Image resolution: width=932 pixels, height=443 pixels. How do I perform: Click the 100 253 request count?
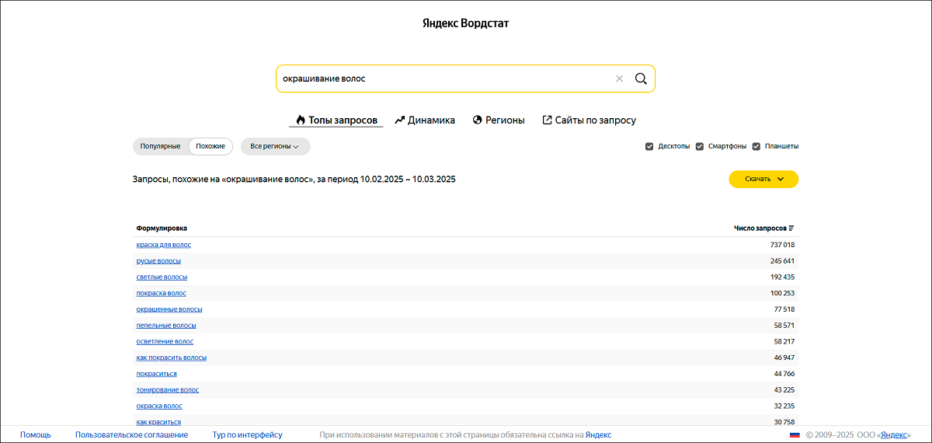click(782, 293)
